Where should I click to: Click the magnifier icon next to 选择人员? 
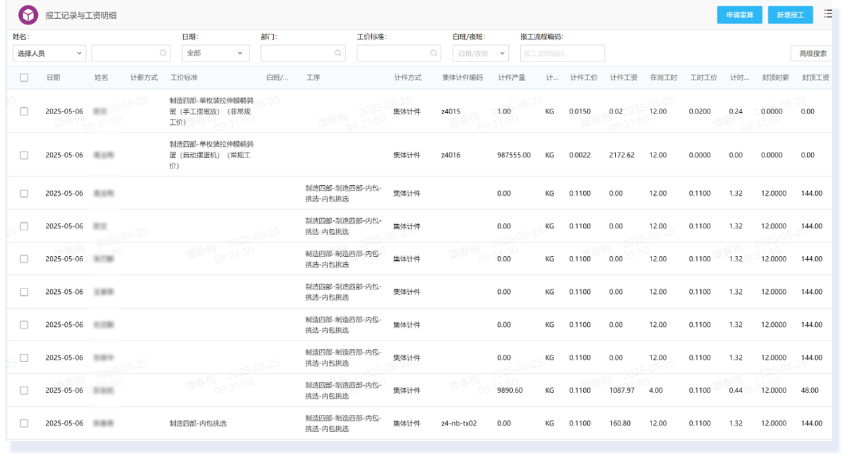tap(164, 53)
